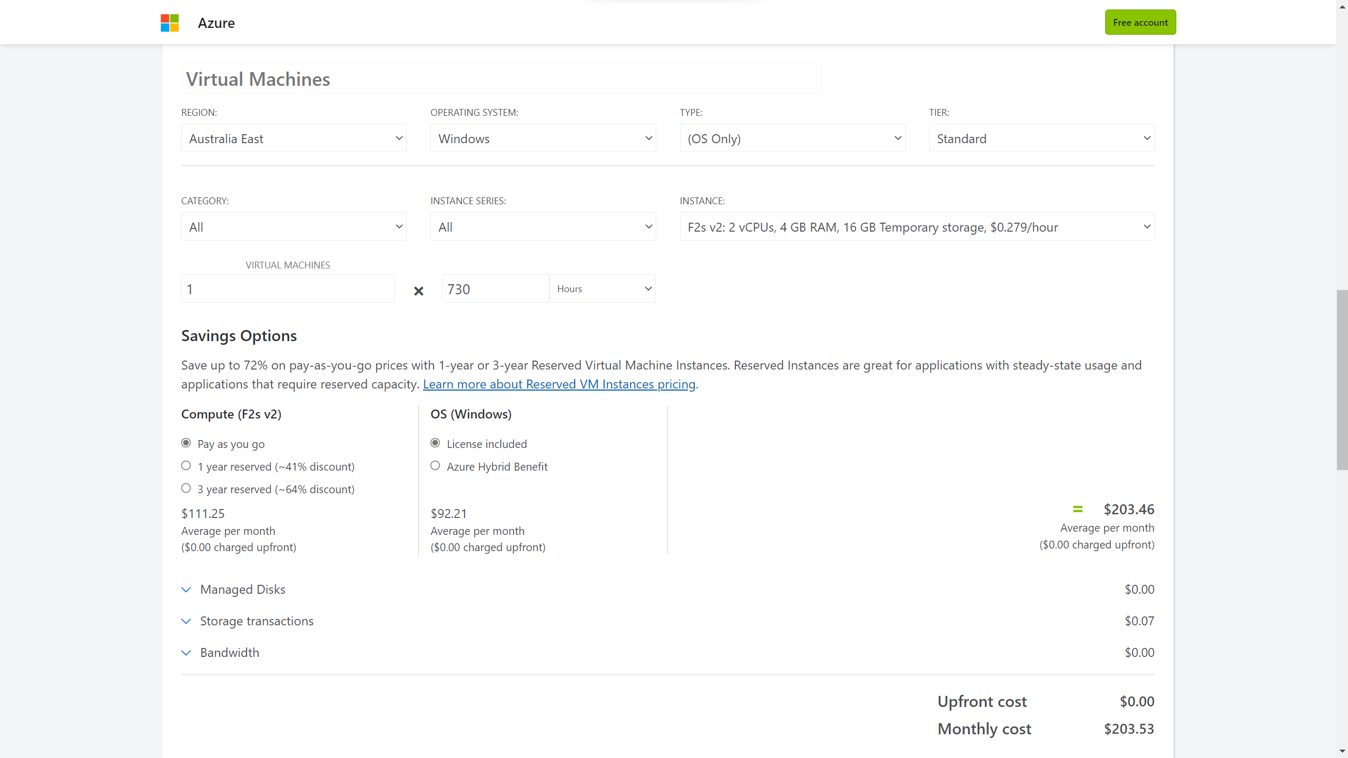Select 3 year reserved option
The image size is (1348, 758).
tap(186, 488)
